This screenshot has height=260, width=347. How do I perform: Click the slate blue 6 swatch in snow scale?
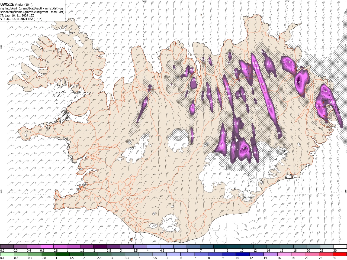tap(194, 246)
